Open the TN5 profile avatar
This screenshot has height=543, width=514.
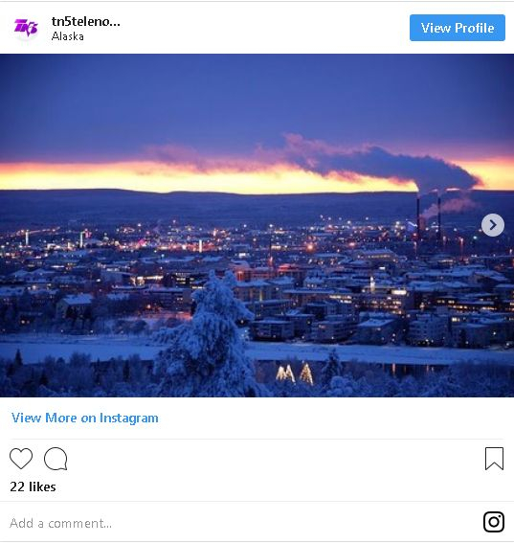(x=26, y=28)
